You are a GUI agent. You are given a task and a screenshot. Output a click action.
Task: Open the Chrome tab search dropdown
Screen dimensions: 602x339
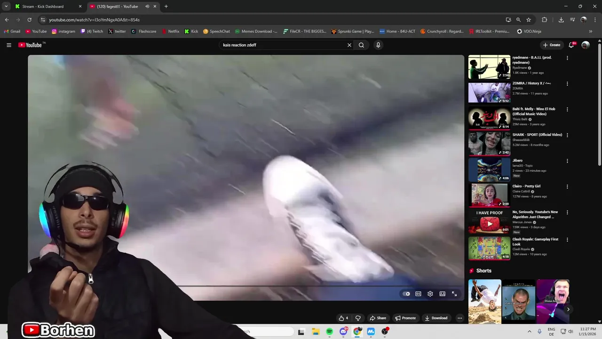[x=6, y=7]
